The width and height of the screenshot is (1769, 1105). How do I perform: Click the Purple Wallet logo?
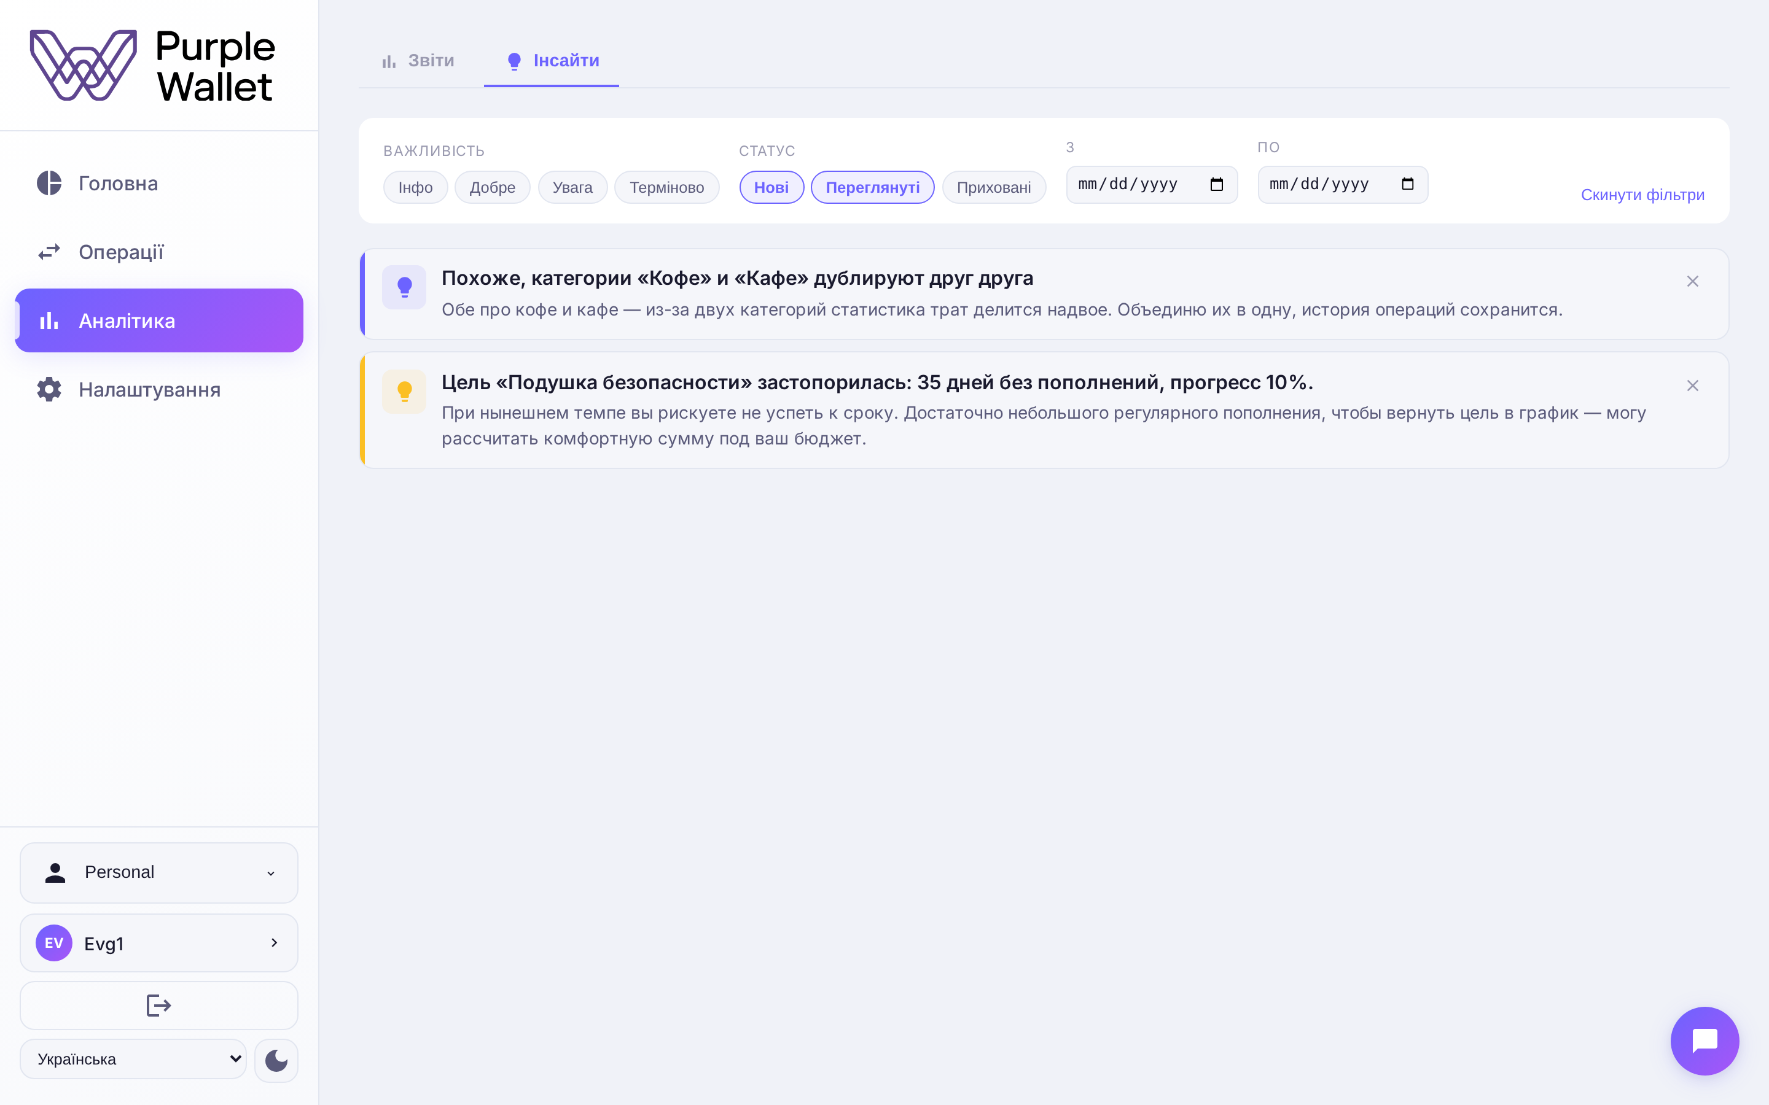point(152,65)
